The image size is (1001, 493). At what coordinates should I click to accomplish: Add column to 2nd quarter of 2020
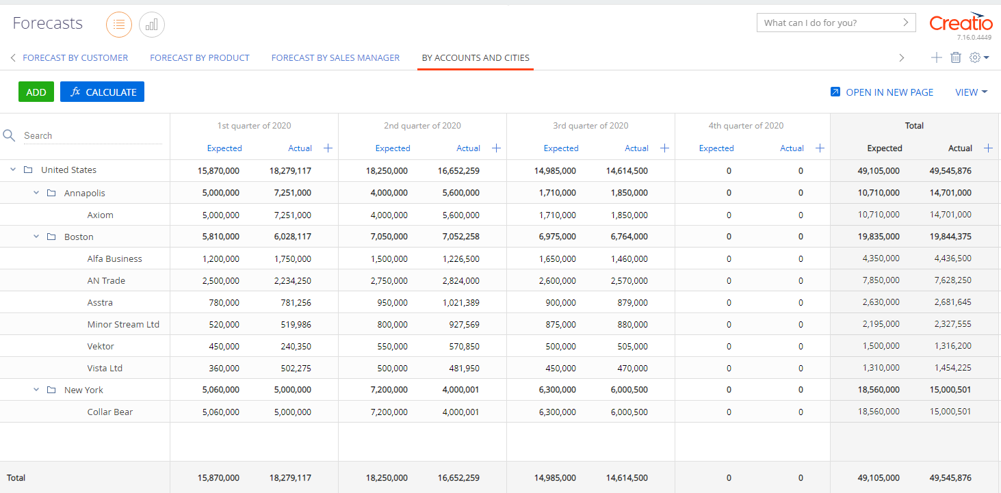(496, 148)
